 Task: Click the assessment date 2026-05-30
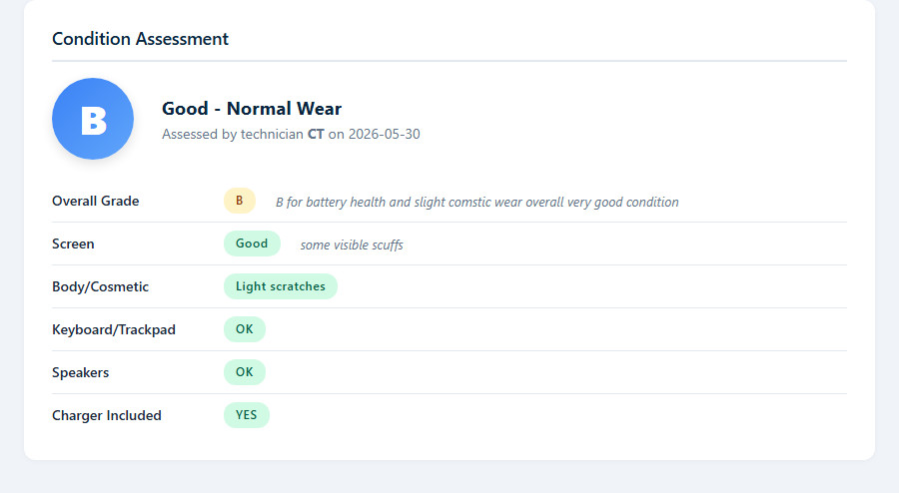pyautogui.click(x=385, y=134)
